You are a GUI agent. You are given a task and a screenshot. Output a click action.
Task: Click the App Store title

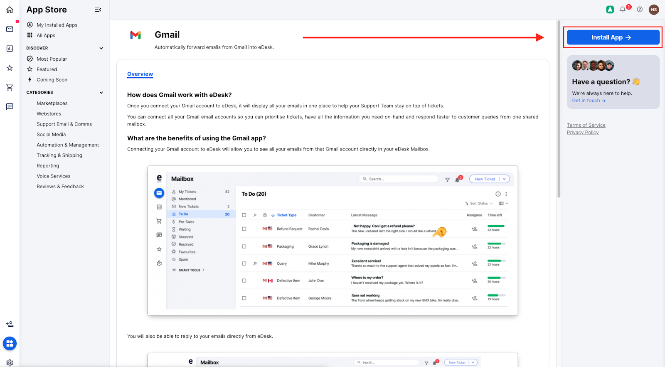coord(47,10)
